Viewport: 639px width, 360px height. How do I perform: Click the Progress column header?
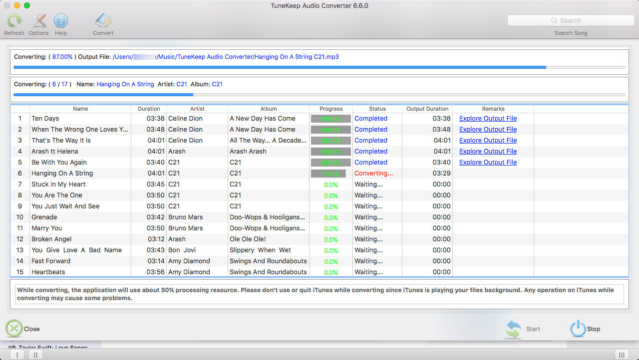point(331,109)
